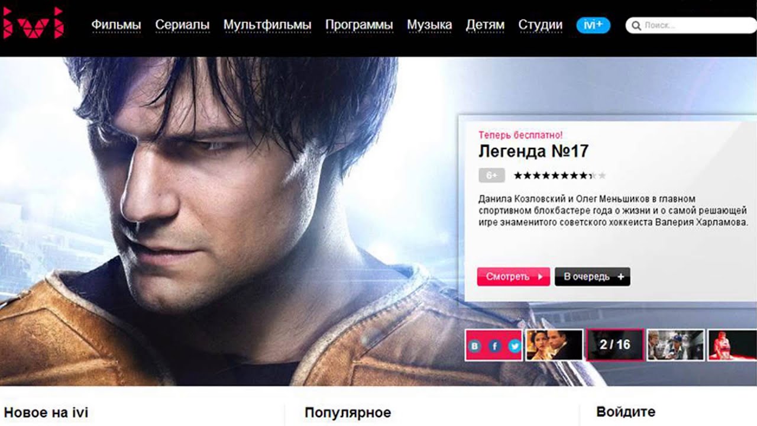
Task: Open the Студии menu
Action: (540, 25)
